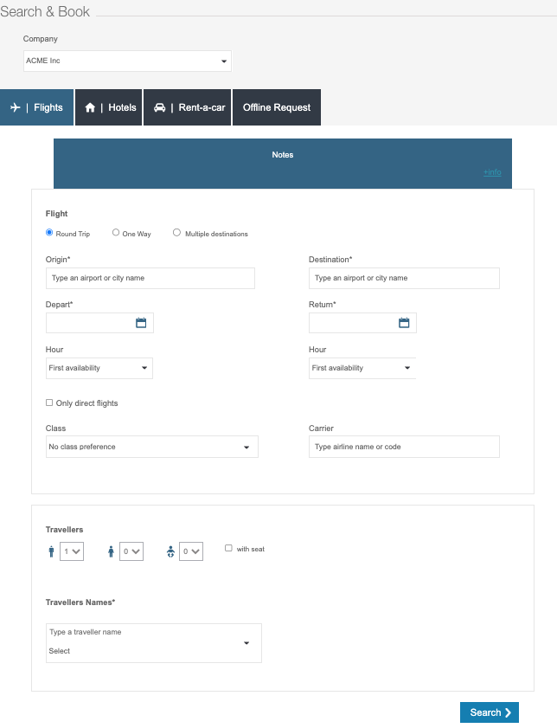557x728 pixels.
Task: Click the Origin airport input field
Action: (x=150, y=278)
